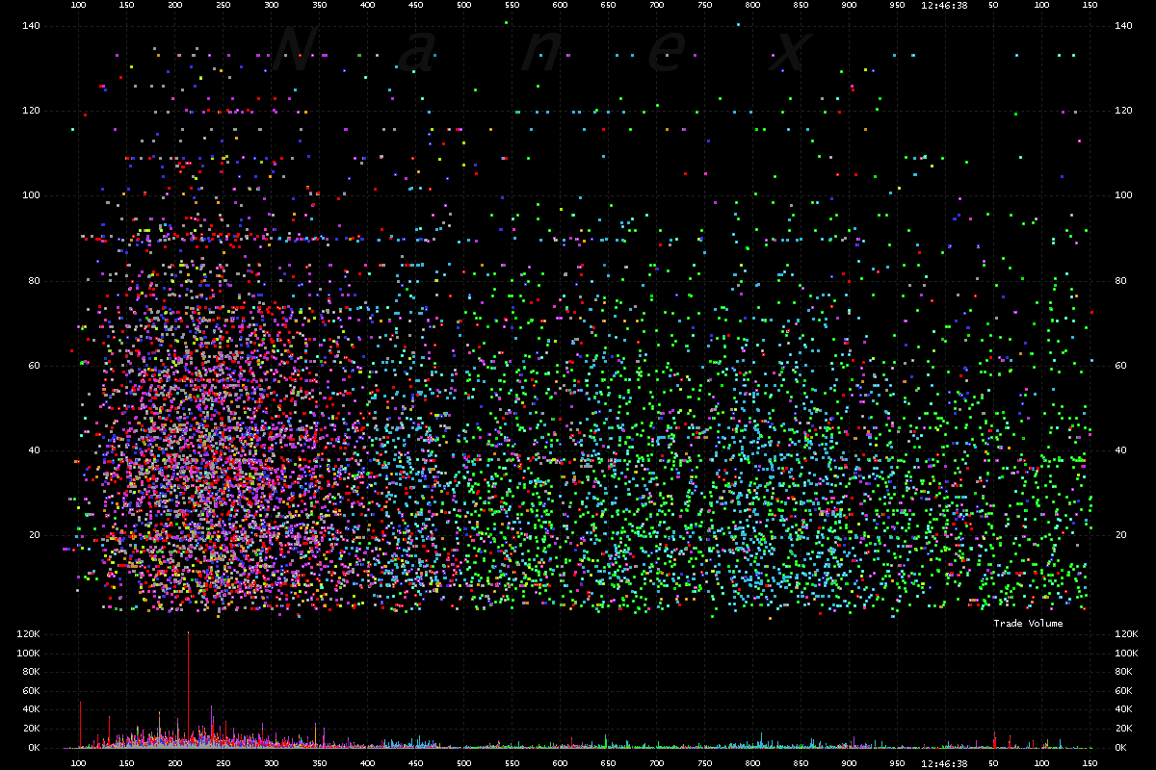
Task: Select the 550 tick label on bottom axis
Action: pos(512,763)
